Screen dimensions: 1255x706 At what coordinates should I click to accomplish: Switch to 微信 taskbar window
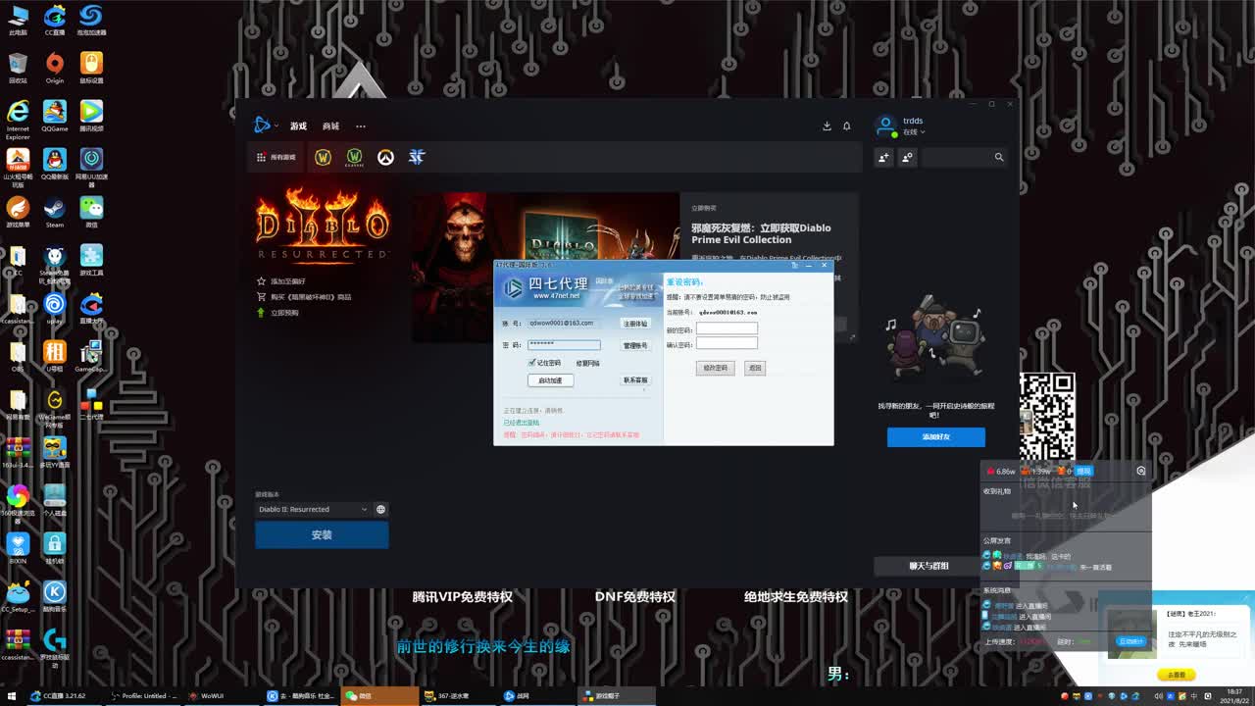[x=380, y=696]
